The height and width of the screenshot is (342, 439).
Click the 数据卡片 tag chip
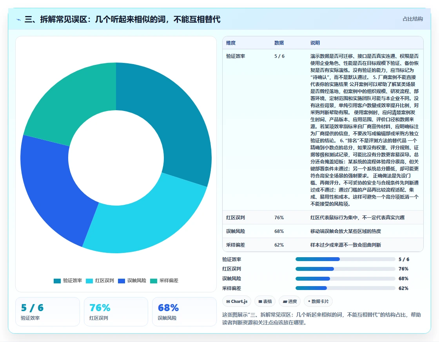[x=318, y=301]
